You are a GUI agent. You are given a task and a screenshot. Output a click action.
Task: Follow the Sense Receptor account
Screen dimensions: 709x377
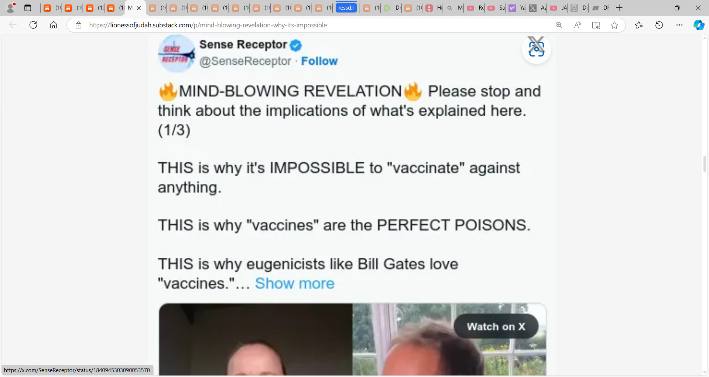tap(319, 61)
